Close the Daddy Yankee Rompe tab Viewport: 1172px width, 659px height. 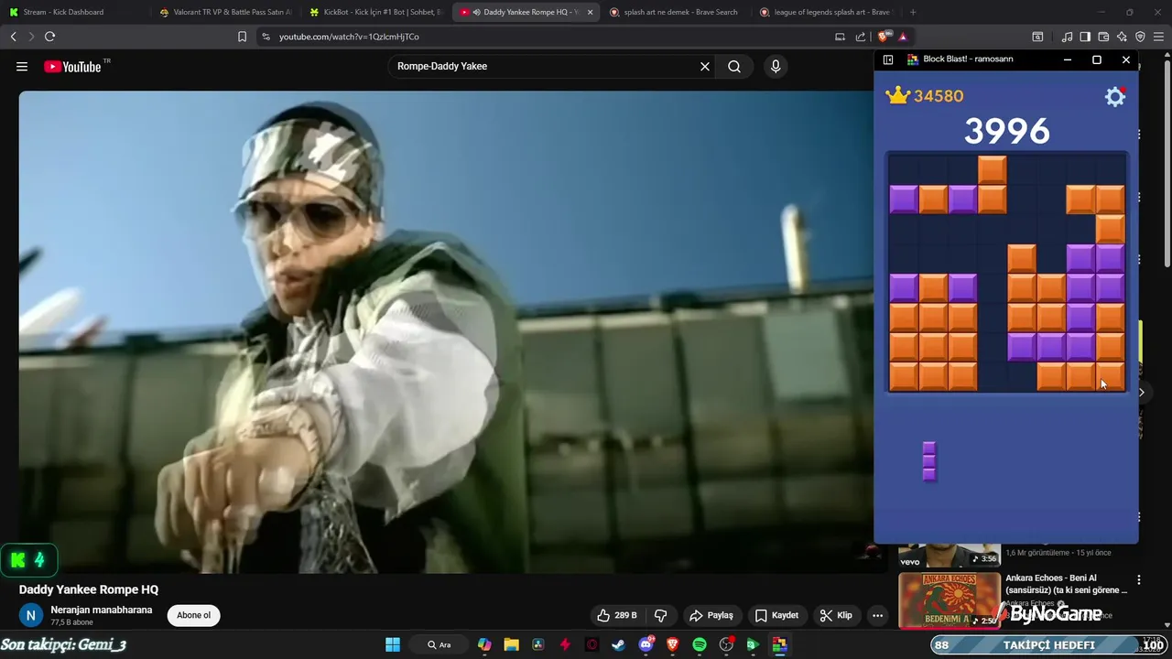coord(590,12)
